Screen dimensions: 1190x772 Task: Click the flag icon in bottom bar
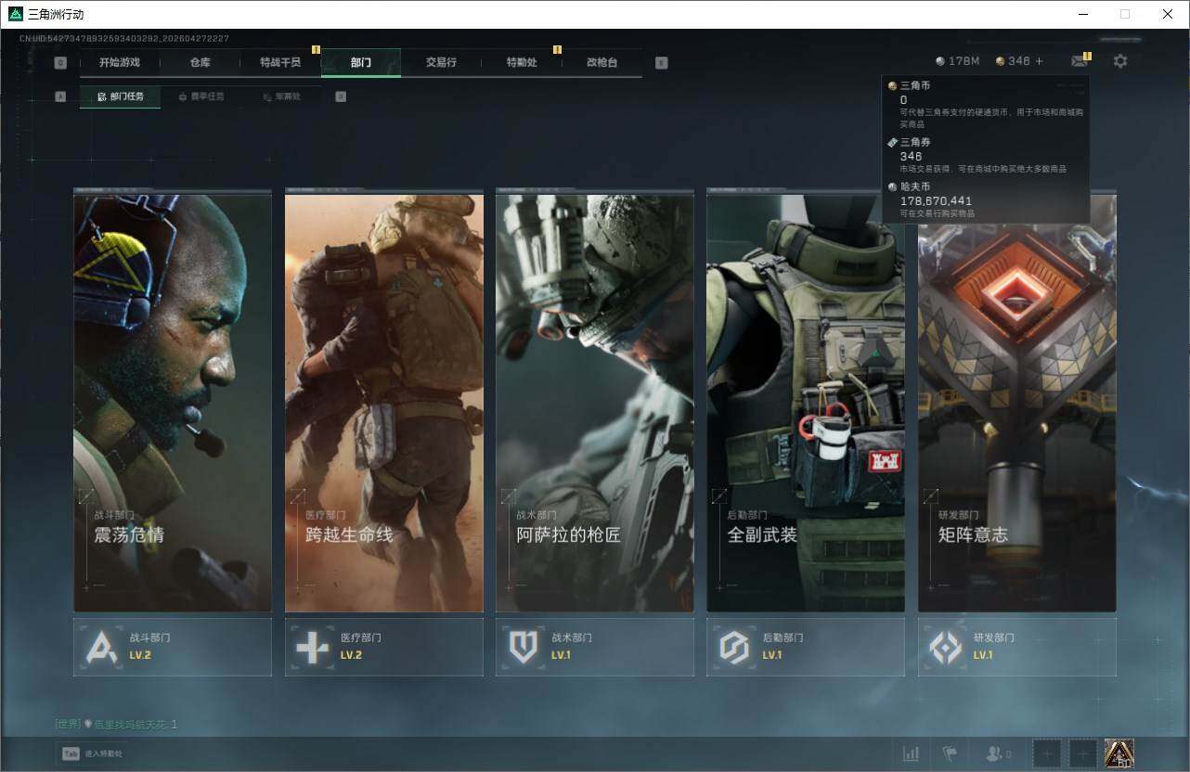point(949,753)
